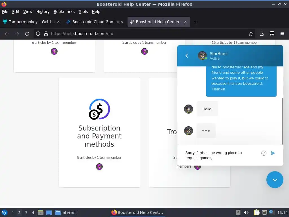Click the chat conversation scrollbar
This screenshot has width=289, height=217.
282,121
